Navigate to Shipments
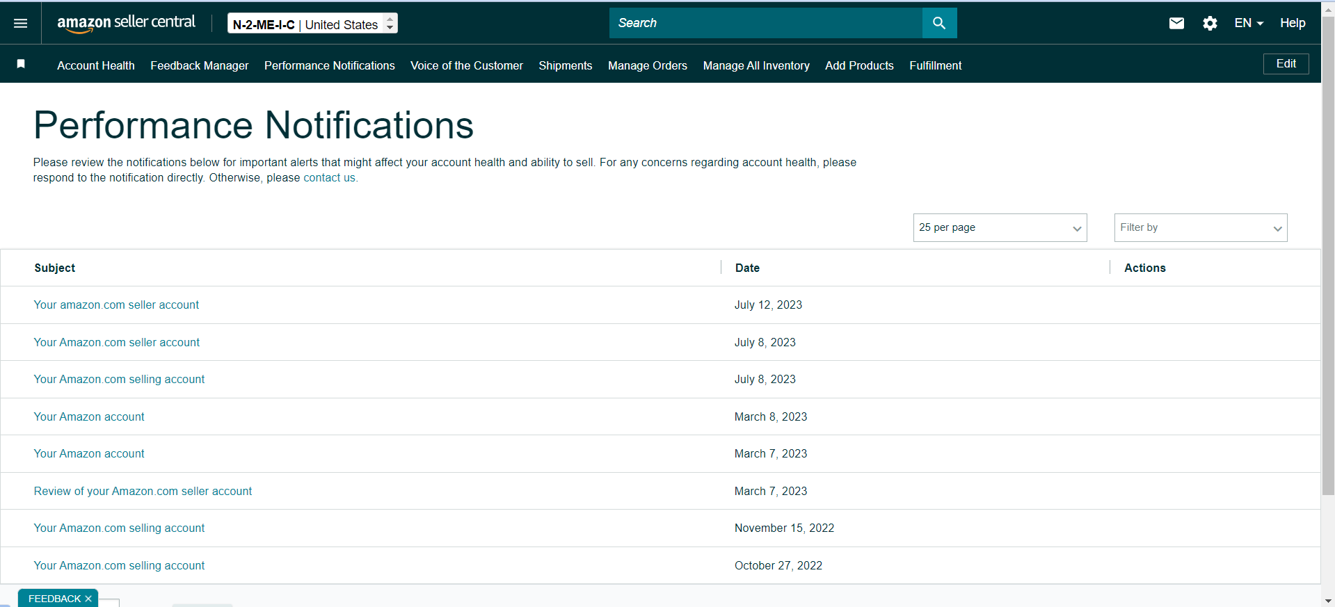 [x=566, y=65]
